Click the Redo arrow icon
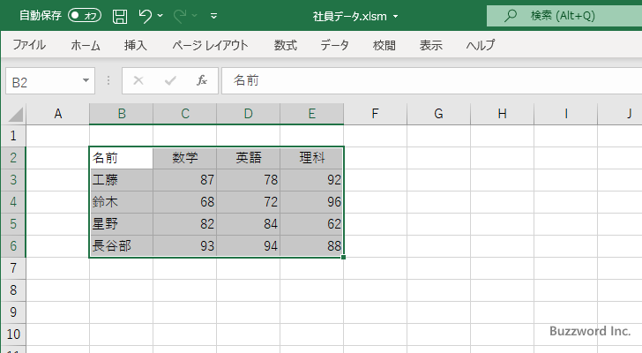 click(180, 16)
